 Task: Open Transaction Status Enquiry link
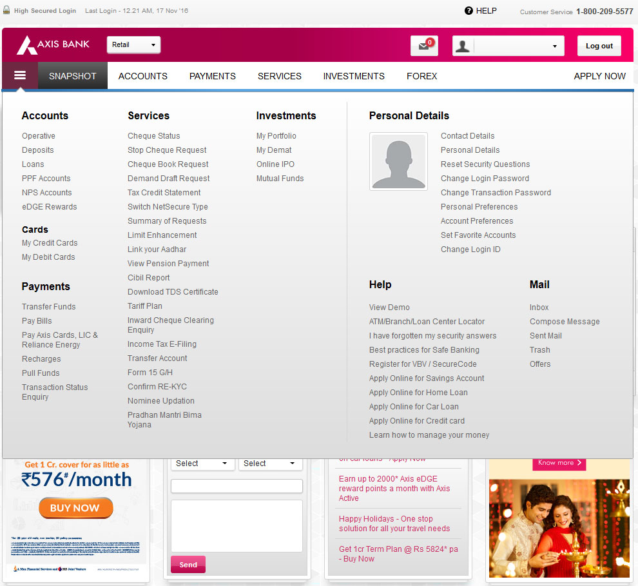point(55,392)
